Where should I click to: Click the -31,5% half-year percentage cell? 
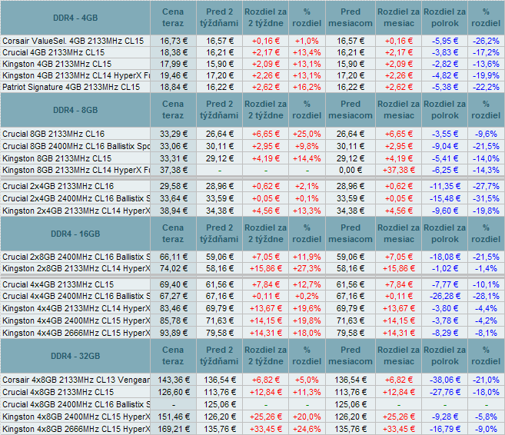(486, 198)
